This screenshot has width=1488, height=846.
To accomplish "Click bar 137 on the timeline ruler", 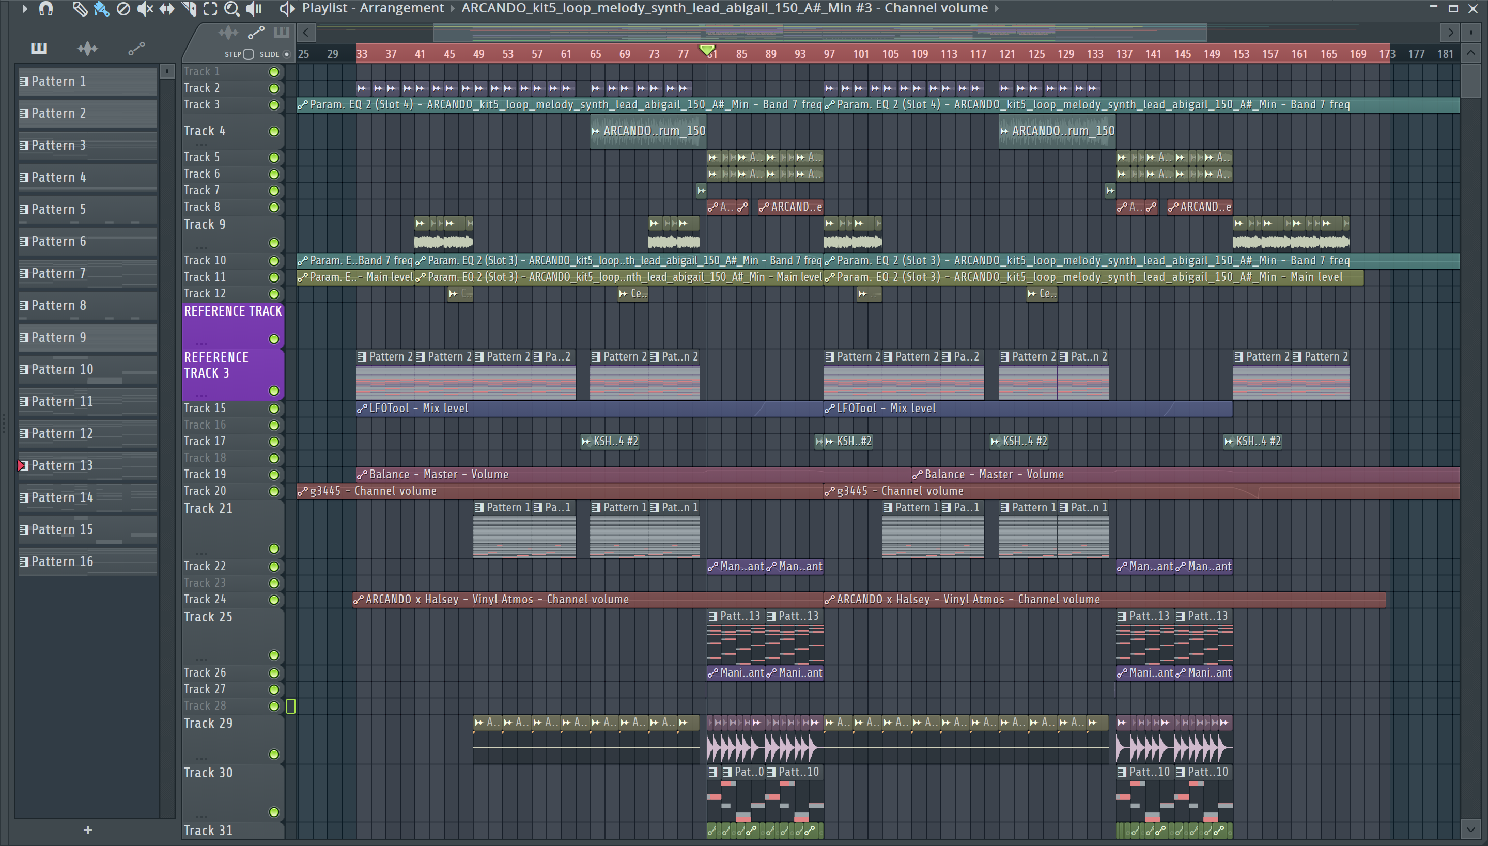I will 1124,54.
